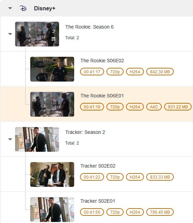Collapse the Tracker: Season 2 group
Image resolution: width=193 pixels, height=223 pixels.
pos(10,139)
